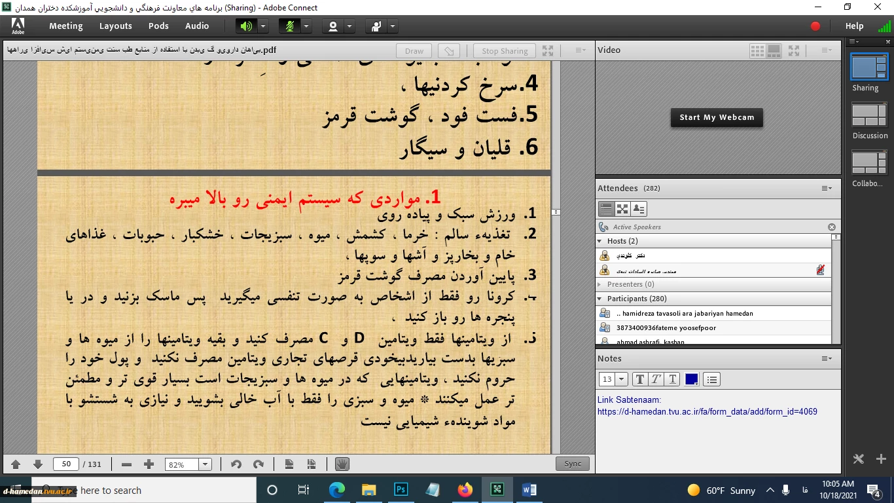
Task: Toggle underline text in Notes
Action: (672, 379)
